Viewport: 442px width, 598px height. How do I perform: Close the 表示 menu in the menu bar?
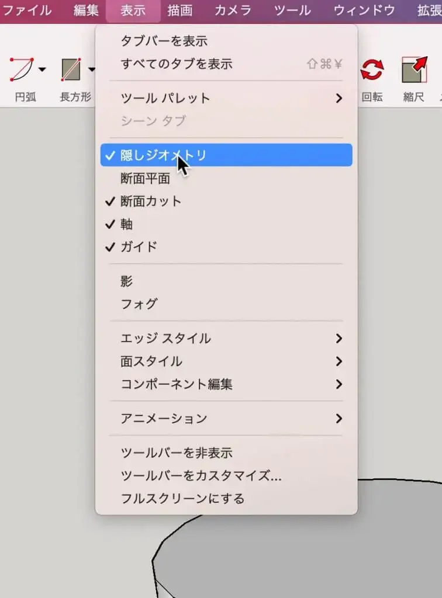[x=133, y=11]
